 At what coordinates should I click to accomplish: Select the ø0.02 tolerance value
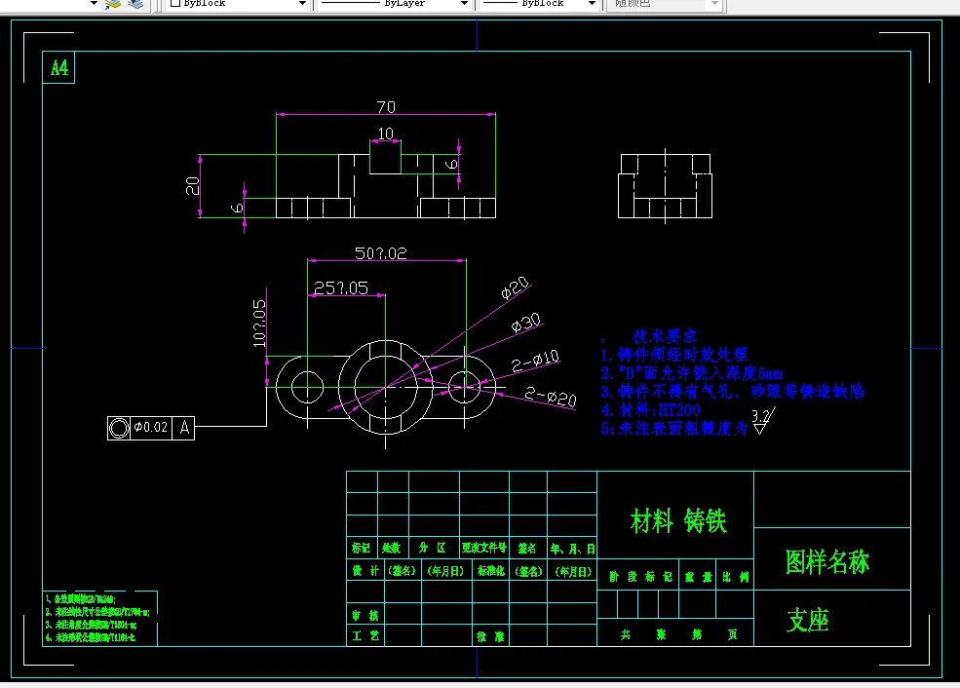pyautogui.click(x=151, y=427)
